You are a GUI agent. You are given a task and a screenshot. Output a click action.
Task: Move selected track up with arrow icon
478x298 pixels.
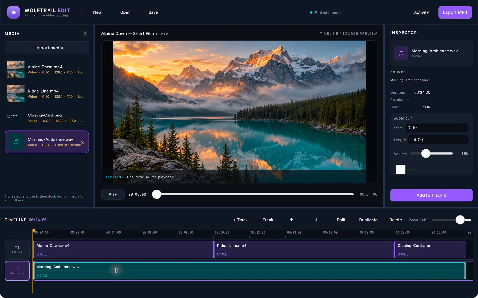tap(291, 220)
